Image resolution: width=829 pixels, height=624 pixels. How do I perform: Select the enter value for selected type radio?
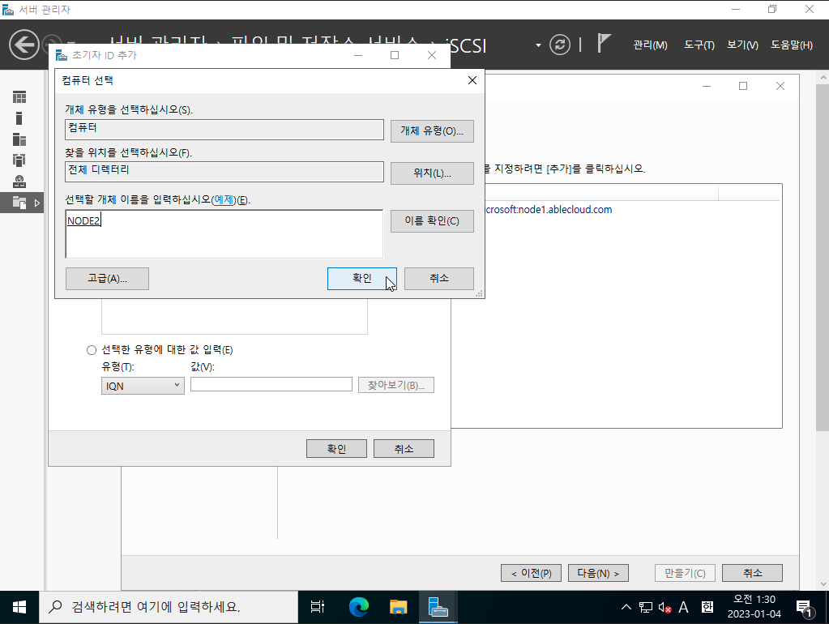point(92,350)
